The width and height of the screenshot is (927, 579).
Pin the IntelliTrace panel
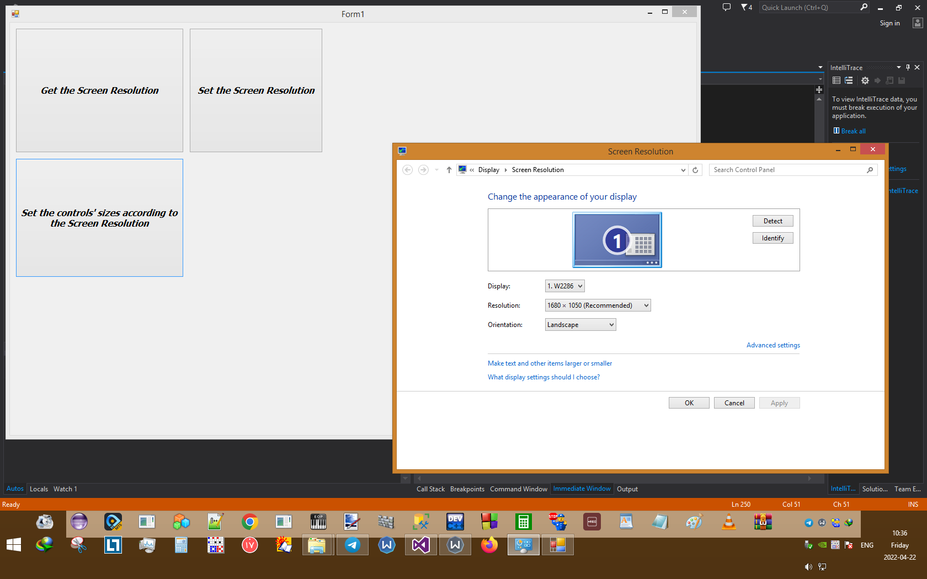(x=908, y=67)
